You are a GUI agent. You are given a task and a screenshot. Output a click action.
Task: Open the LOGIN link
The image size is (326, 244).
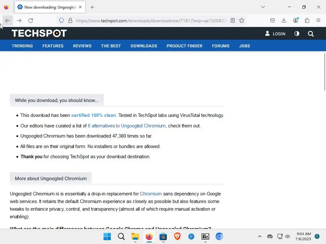[x=275, y=34]
